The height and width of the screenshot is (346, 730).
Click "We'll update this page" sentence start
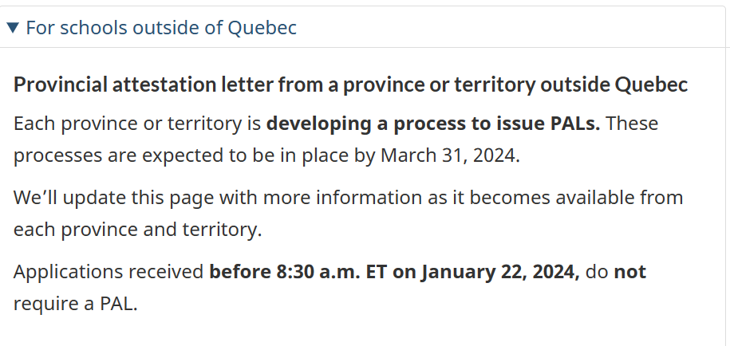(114, 198)
